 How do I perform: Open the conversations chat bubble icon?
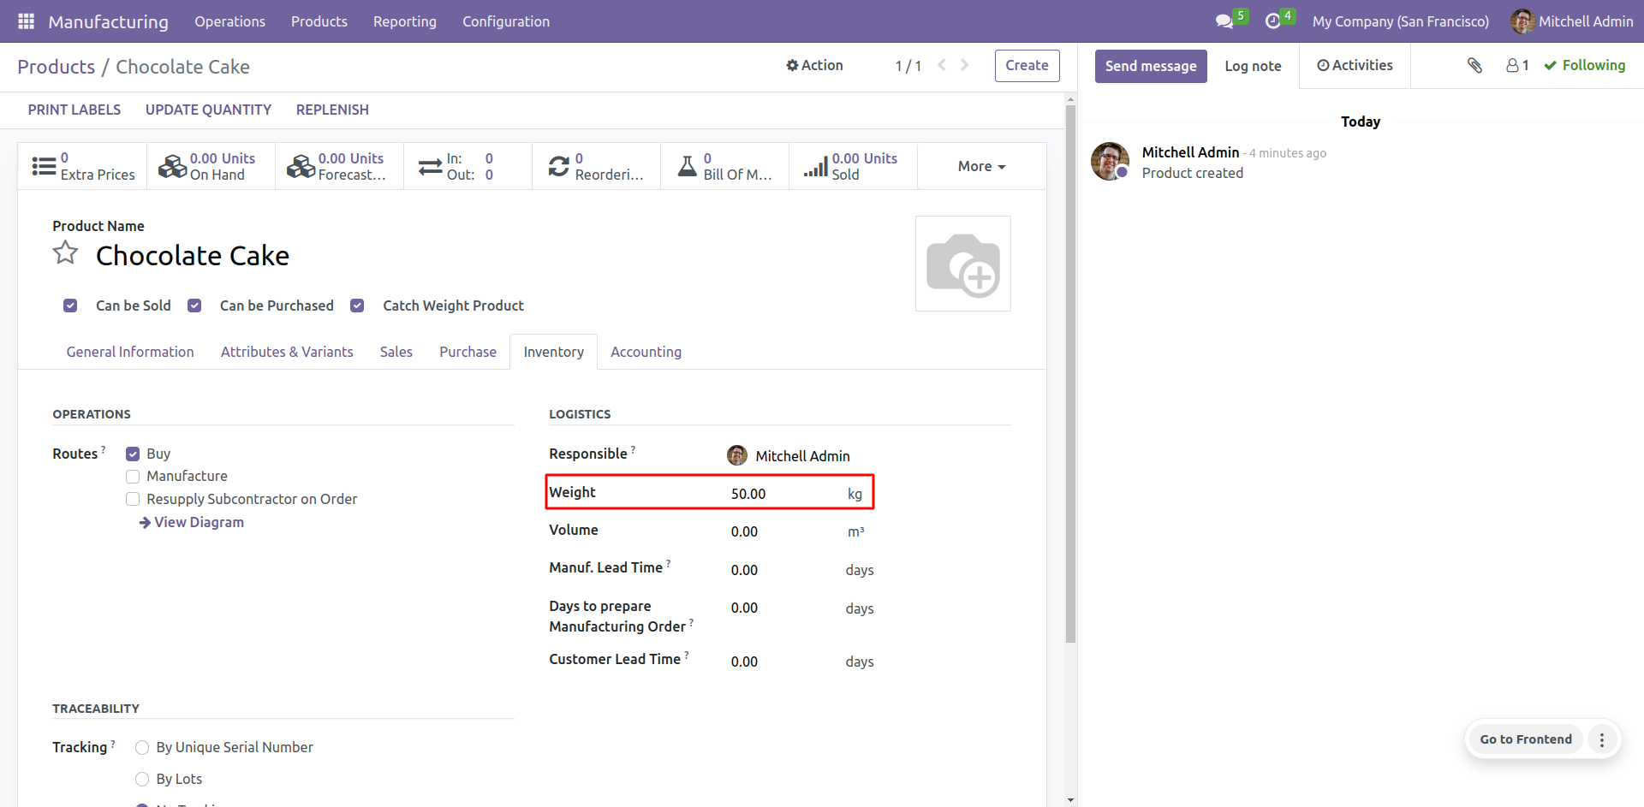pos(1224,21)
